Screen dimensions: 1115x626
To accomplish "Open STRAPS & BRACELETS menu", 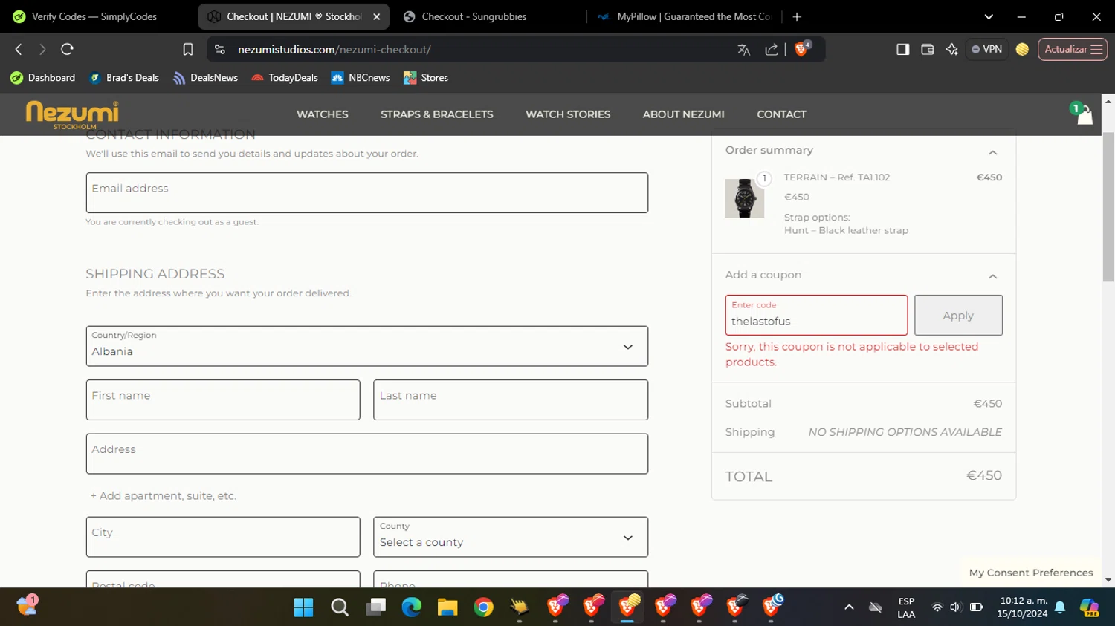I will [437, 114].
